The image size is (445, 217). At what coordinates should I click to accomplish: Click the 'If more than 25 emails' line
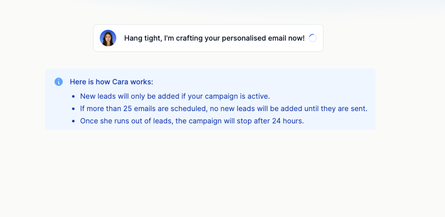coord(223,109)
